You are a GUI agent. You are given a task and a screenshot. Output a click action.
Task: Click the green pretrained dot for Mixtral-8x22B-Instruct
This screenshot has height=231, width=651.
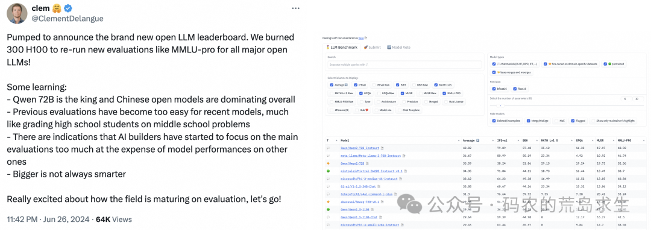tap(327, 171)
